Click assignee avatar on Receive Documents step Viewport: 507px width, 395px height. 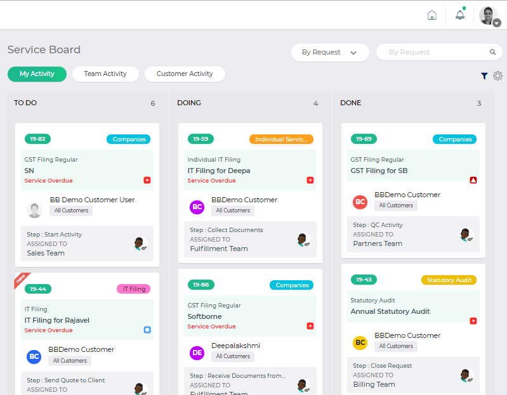pyautogui.click(x=303, y=385)
